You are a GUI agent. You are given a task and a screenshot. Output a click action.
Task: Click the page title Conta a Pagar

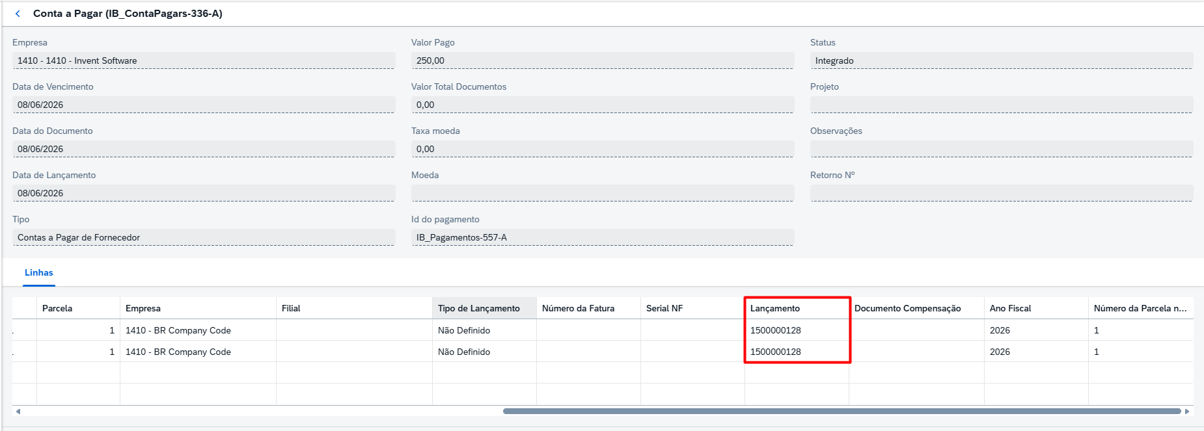[x=128, y=14]
